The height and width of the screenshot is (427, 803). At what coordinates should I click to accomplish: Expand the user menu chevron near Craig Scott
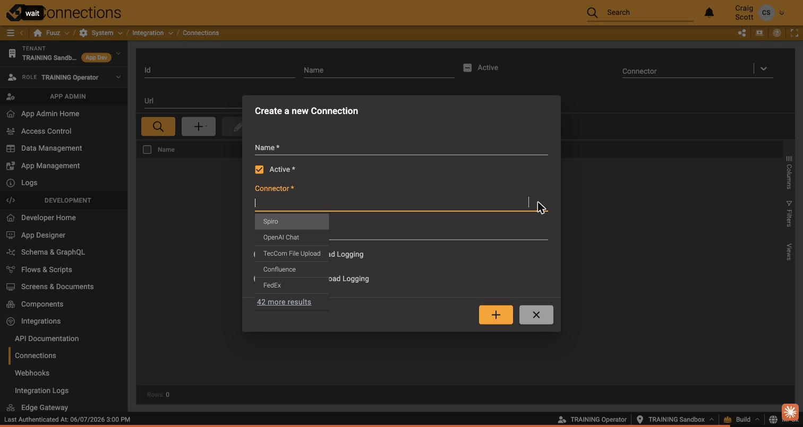[x=781, y=13]
